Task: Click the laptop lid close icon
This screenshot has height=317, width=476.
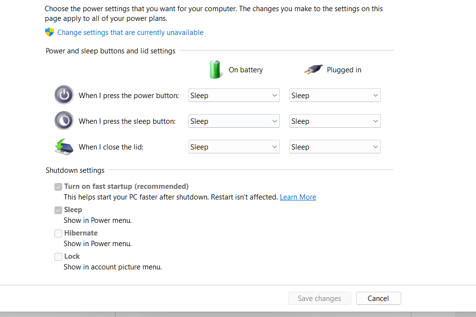Action: 64,147
